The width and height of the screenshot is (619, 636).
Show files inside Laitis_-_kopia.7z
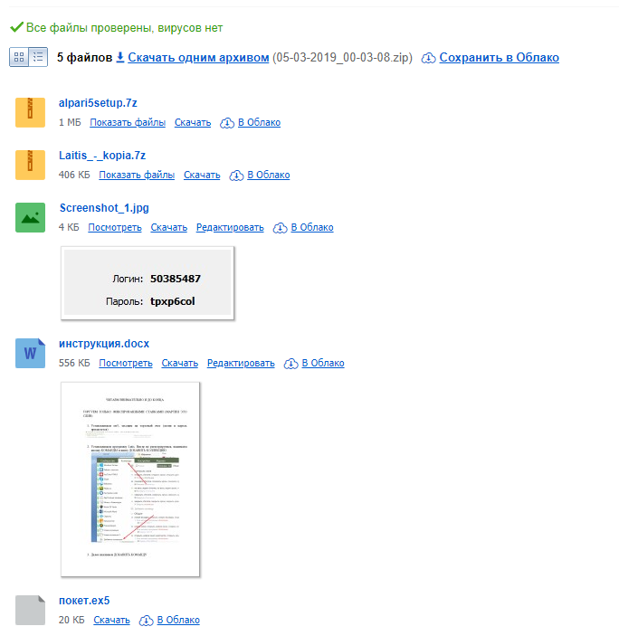(137, 175)
